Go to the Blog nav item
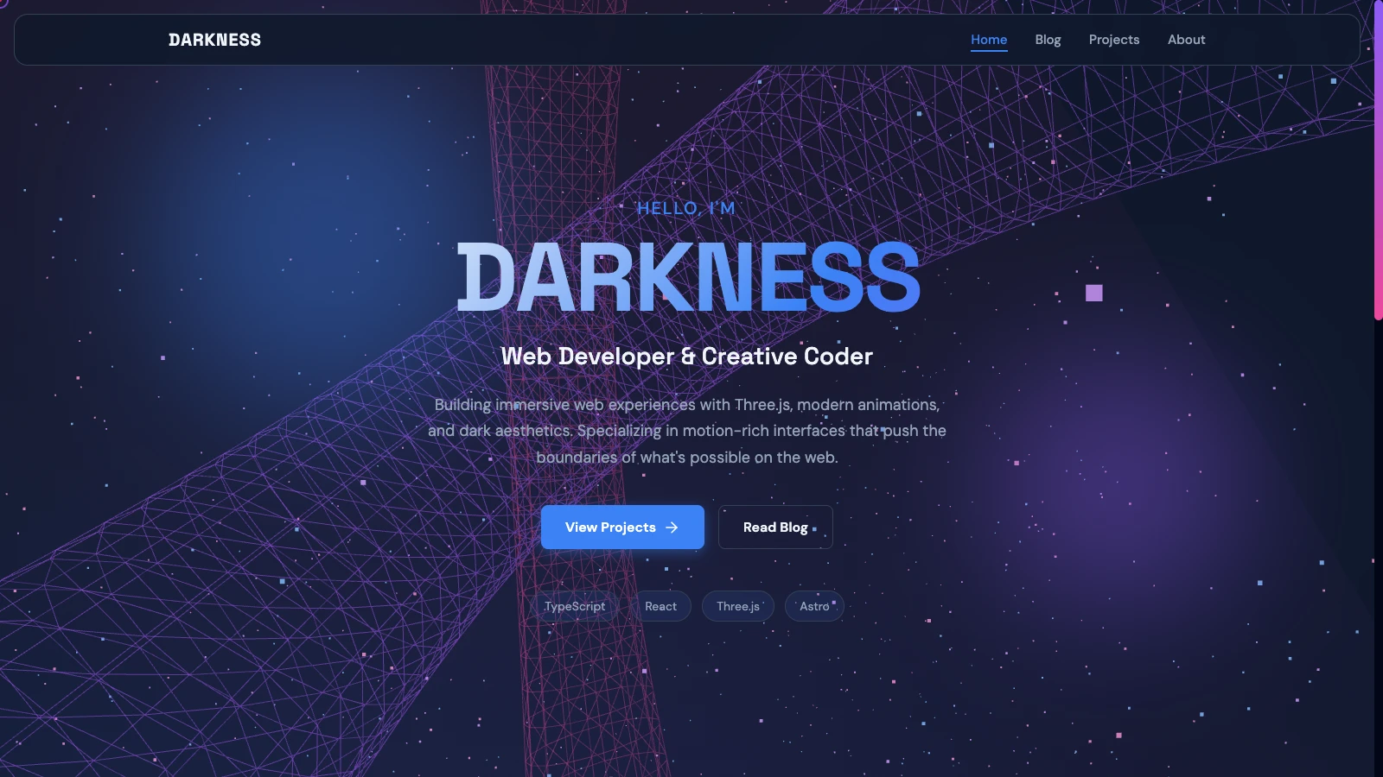This screenshot has width=1383, height=777. pos(1048,40)
